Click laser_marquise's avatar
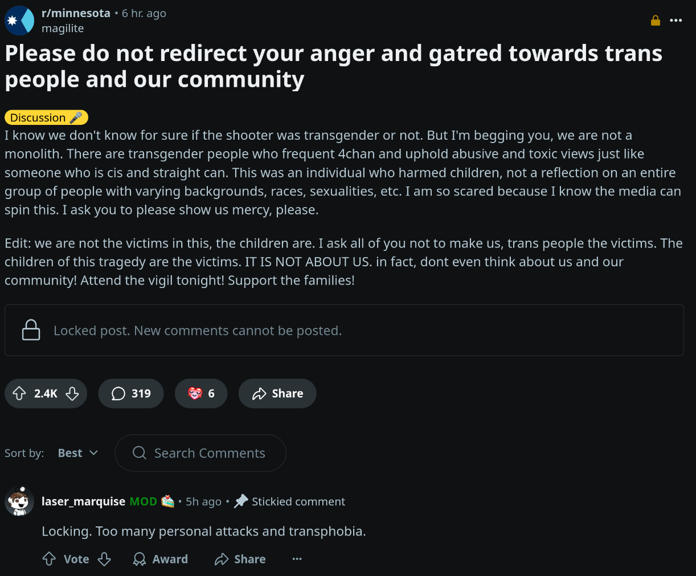Screen dimensions: 696x576 tap(19, 501)
